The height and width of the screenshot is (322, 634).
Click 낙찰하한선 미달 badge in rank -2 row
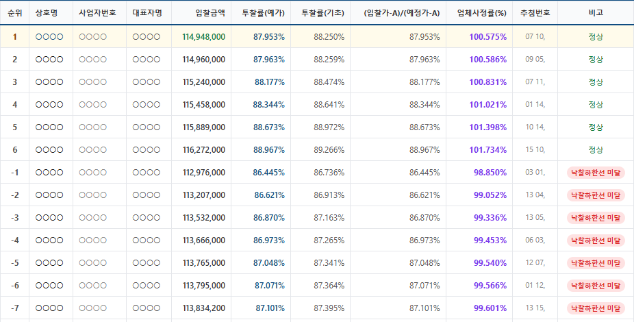596,195
